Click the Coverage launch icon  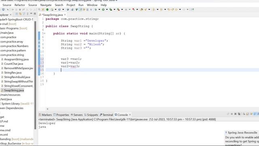tap(110, 9)
